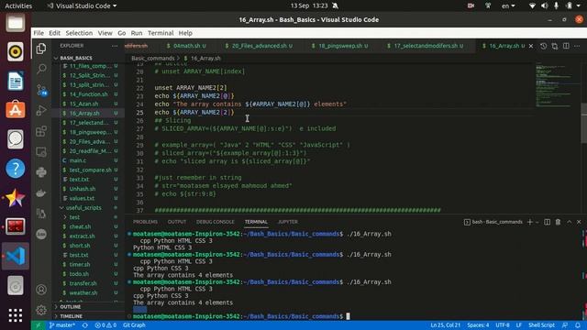
Task: Switch to DEBUG CONSOLE panel tab
Action: pos(216,222)
